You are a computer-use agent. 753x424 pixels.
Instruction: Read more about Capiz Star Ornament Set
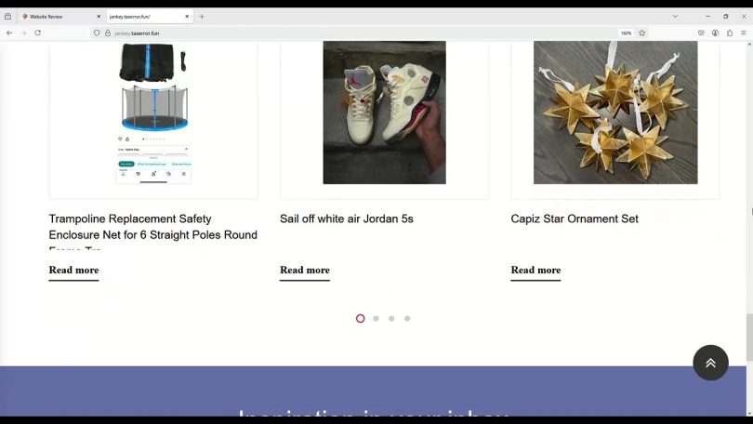[535, 271]
